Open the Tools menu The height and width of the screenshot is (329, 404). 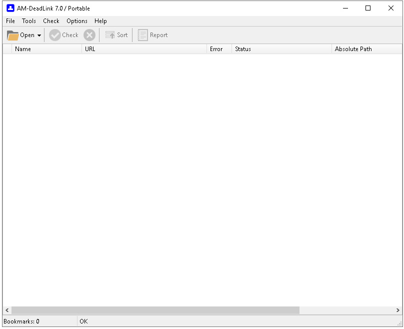point(29,21)
